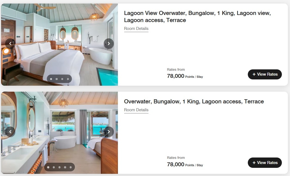Expand View Rates for Lagoon View Overwater bungalow
Screen dimensions: 290x176
[265, 74]
